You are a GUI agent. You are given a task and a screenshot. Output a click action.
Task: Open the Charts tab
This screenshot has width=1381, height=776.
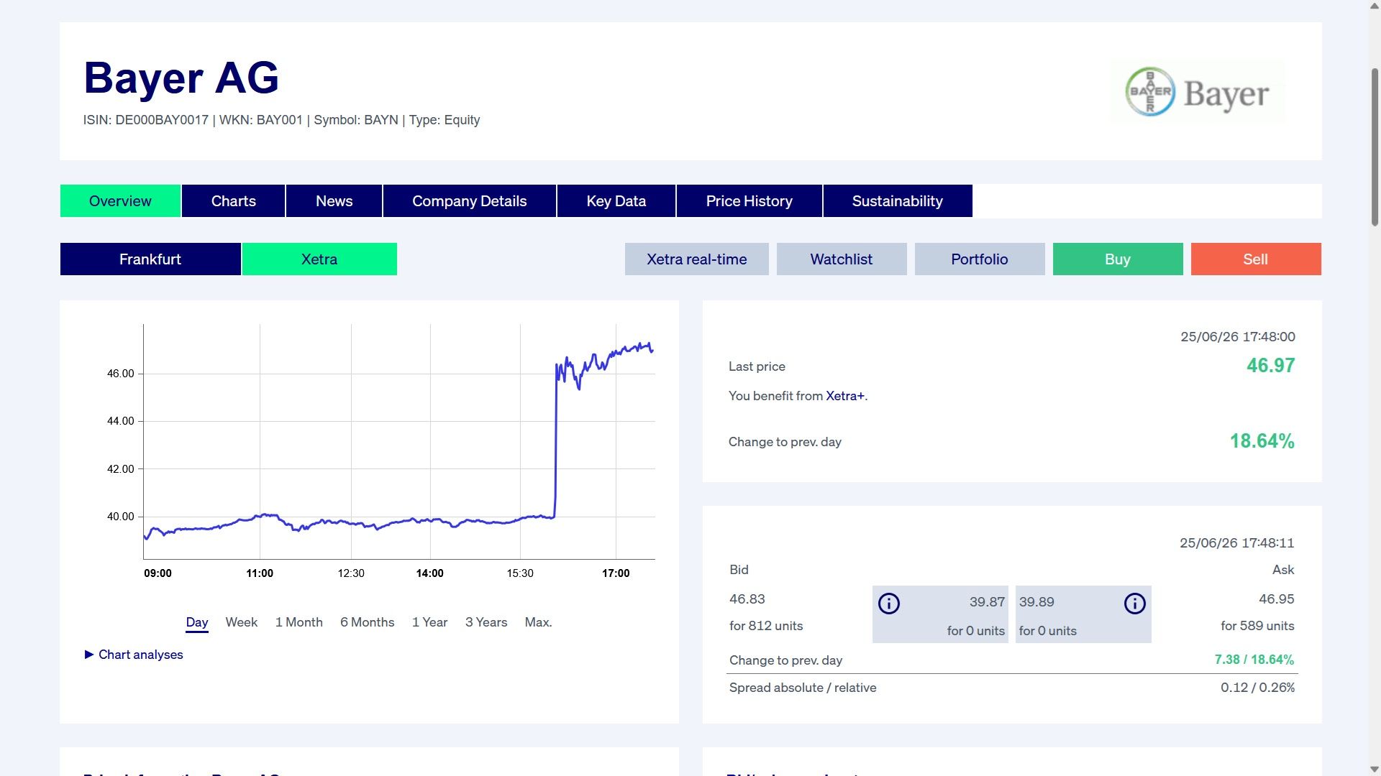click(x=234, y=201)
